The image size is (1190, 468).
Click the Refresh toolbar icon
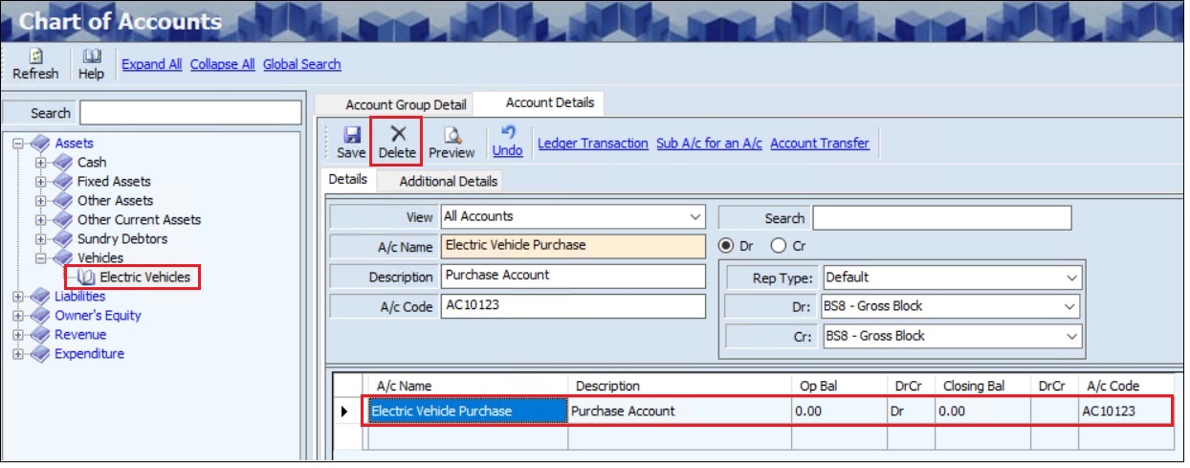35,56
